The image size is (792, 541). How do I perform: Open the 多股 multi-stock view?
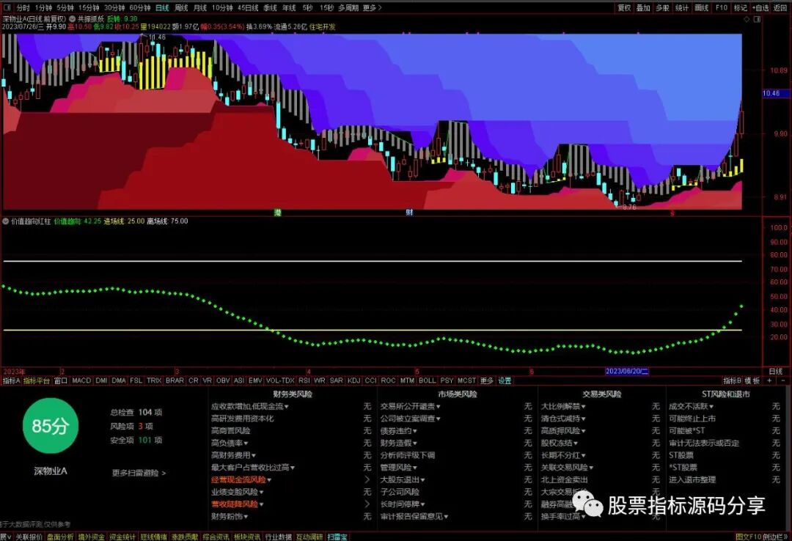point(662,7)
